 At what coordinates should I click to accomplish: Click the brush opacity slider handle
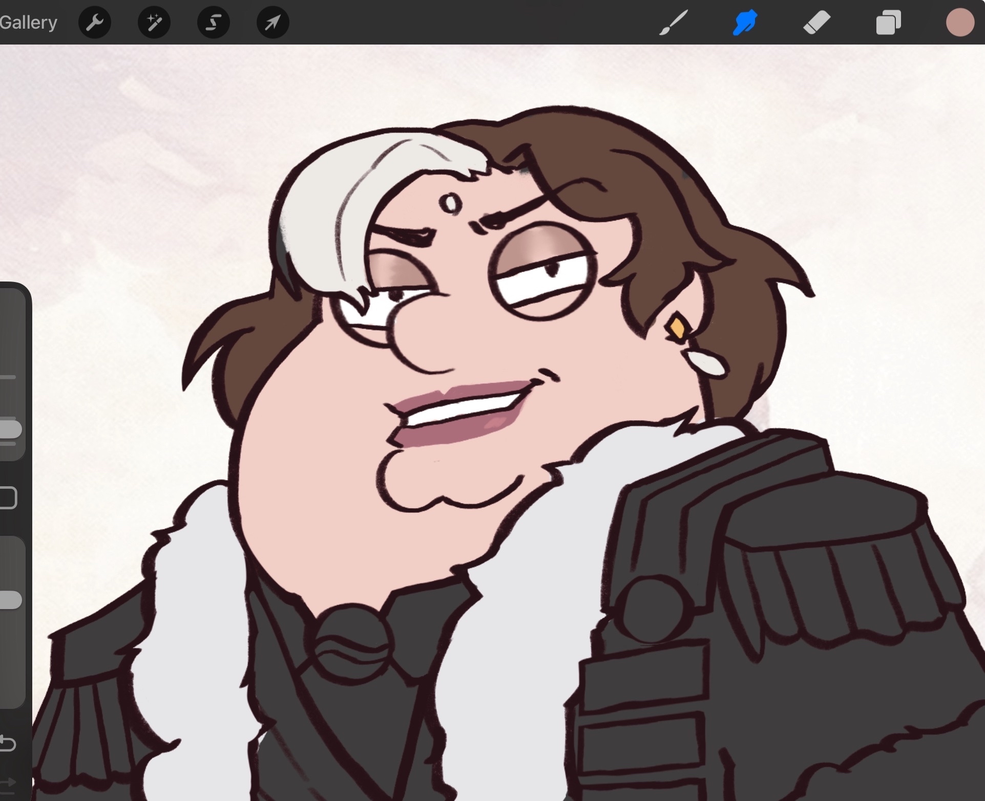(x=10, y=600)
